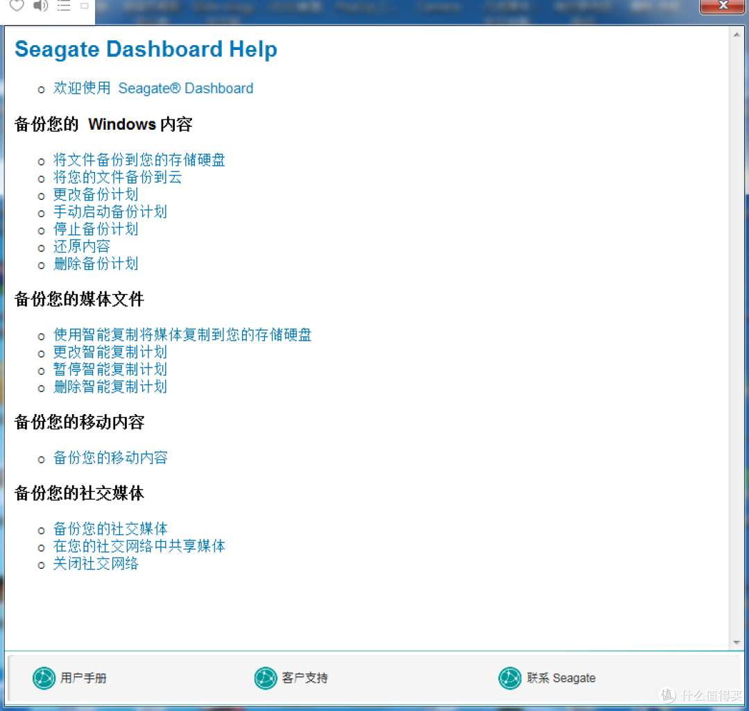749x711 pixels.
Task: Open 备份您的移动内容 link
Action: (110, 458)
